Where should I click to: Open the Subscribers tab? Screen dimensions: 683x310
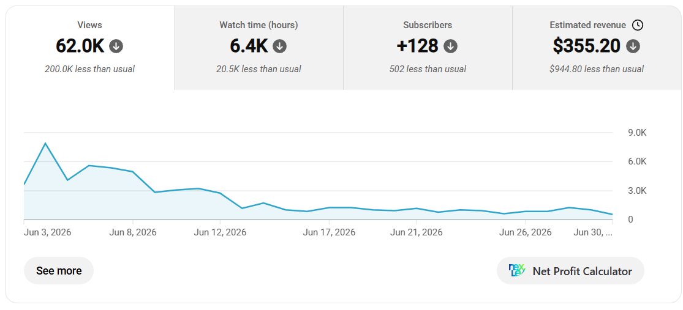(428, 48)
